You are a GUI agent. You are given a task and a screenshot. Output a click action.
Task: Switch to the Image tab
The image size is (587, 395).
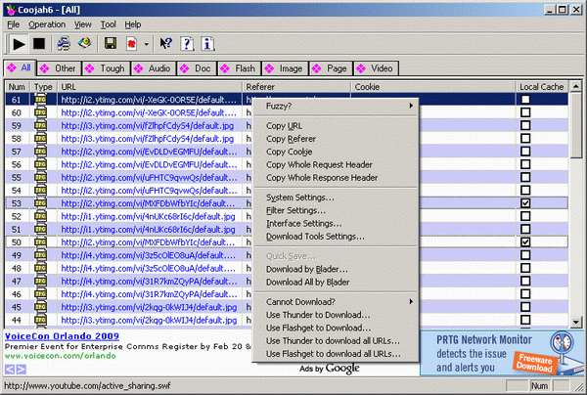286,68
